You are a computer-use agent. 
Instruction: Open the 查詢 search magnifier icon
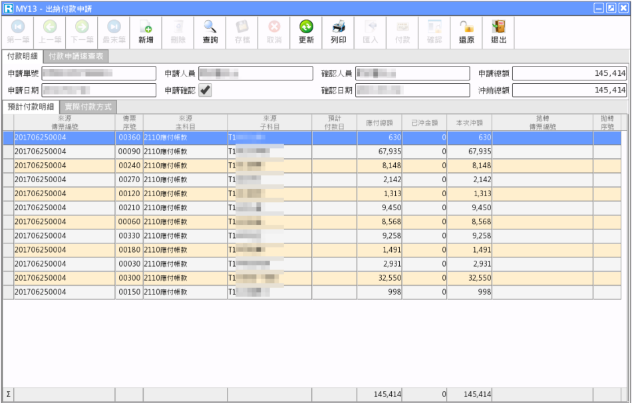(210, 27)
